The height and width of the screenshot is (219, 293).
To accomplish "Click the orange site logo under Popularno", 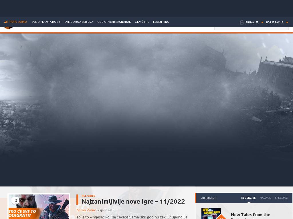I will point(9,28).
